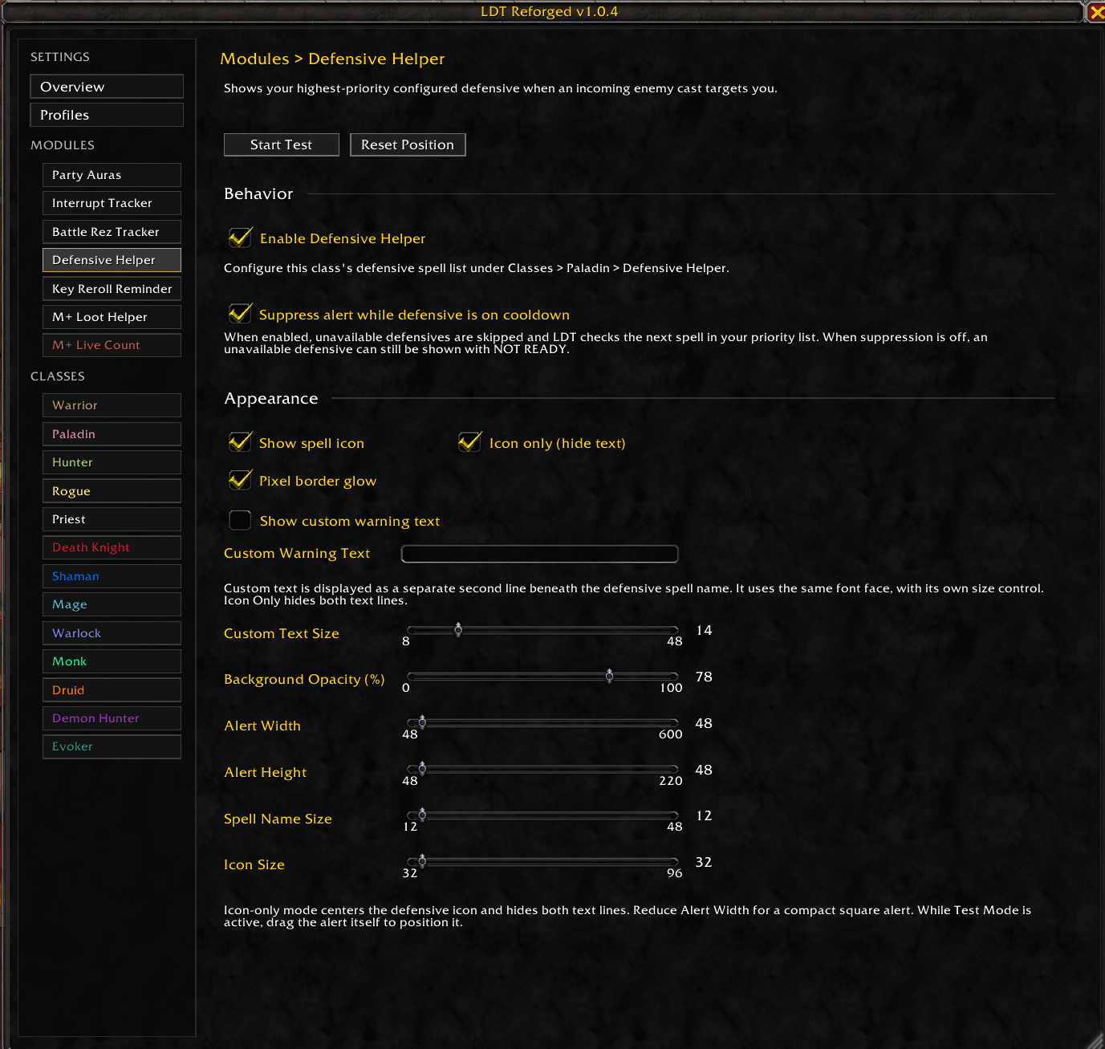Screen dimensions: 1105x1049
Task: Open the Death Knight class settings
Action: click(112, 547)
